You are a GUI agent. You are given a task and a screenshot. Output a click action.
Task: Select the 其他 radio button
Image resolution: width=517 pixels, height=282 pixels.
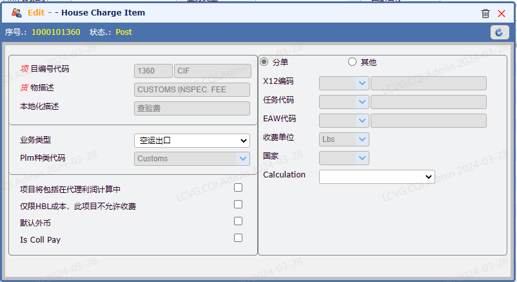pos(352,62)
